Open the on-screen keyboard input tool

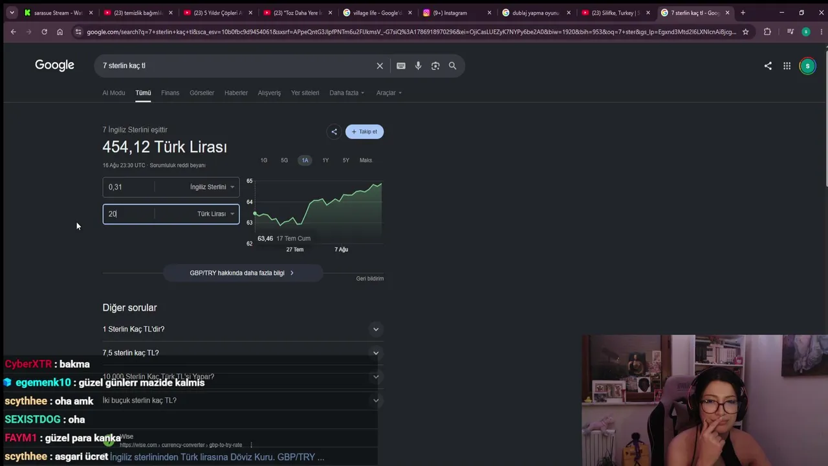click(x=401, y=65)
